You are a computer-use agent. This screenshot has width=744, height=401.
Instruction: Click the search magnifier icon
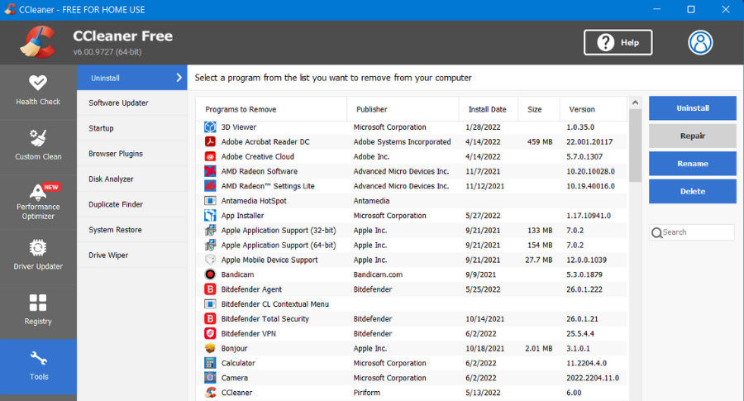[x=656, y=232]
